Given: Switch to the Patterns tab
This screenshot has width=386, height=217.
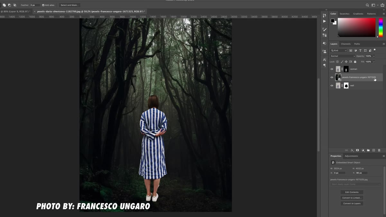Looking at the screenshot, I should 371,14.
